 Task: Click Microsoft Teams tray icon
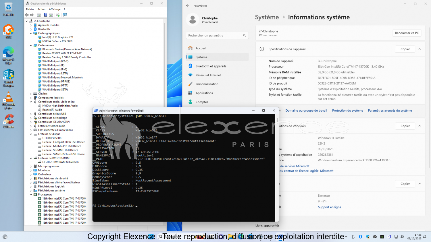pyautogui.click(x=389, y=237)
